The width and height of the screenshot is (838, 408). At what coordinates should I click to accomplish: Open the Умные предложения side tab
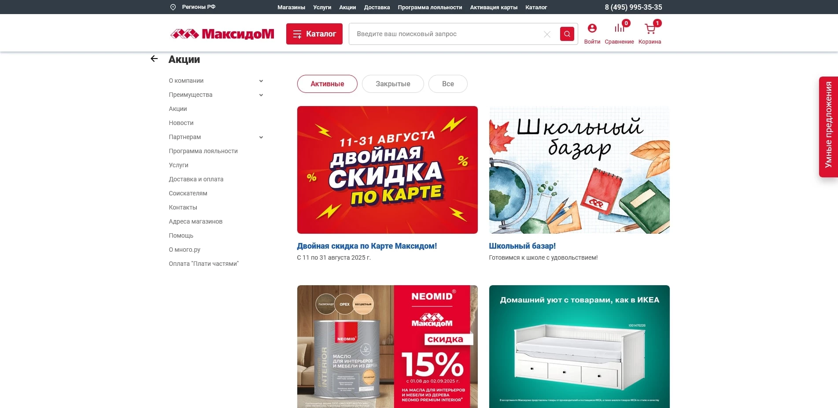[x=828, y=127]
